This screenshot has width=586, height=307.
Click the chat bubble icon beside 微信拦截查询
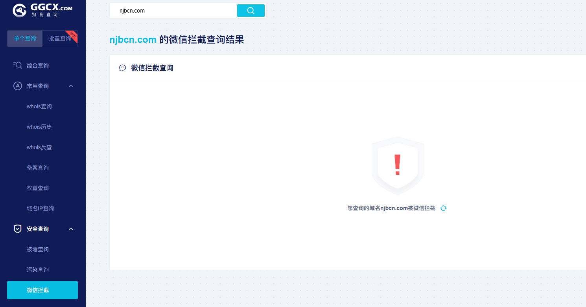[x=123, y=68]
